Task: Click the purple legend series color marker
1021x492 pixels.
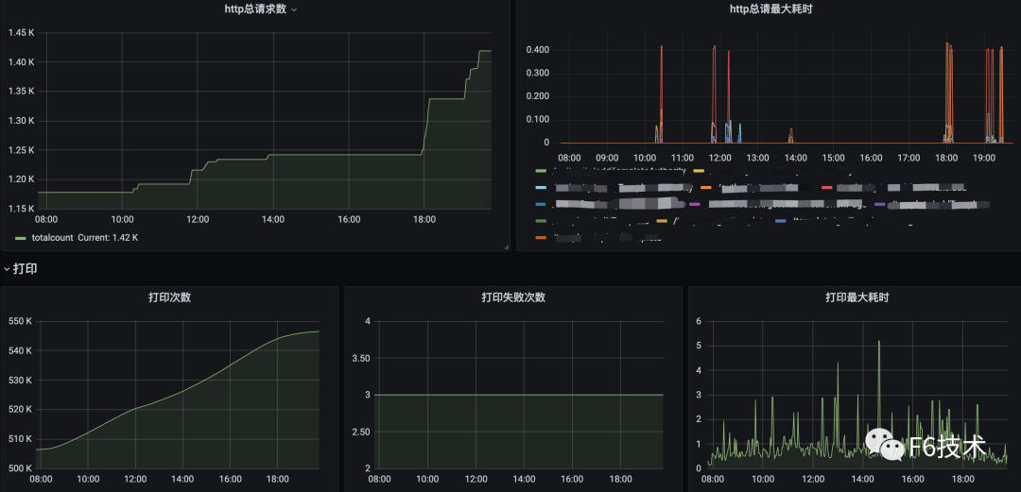Action: click(880, 204)
